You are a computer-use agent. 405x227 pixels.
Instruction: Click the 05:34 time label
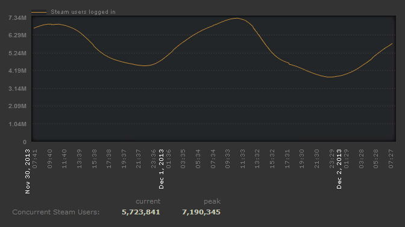(x=198, y=159)
